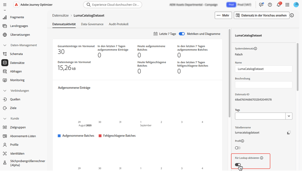Click info icon beside preview button

(x=292, y=15)
